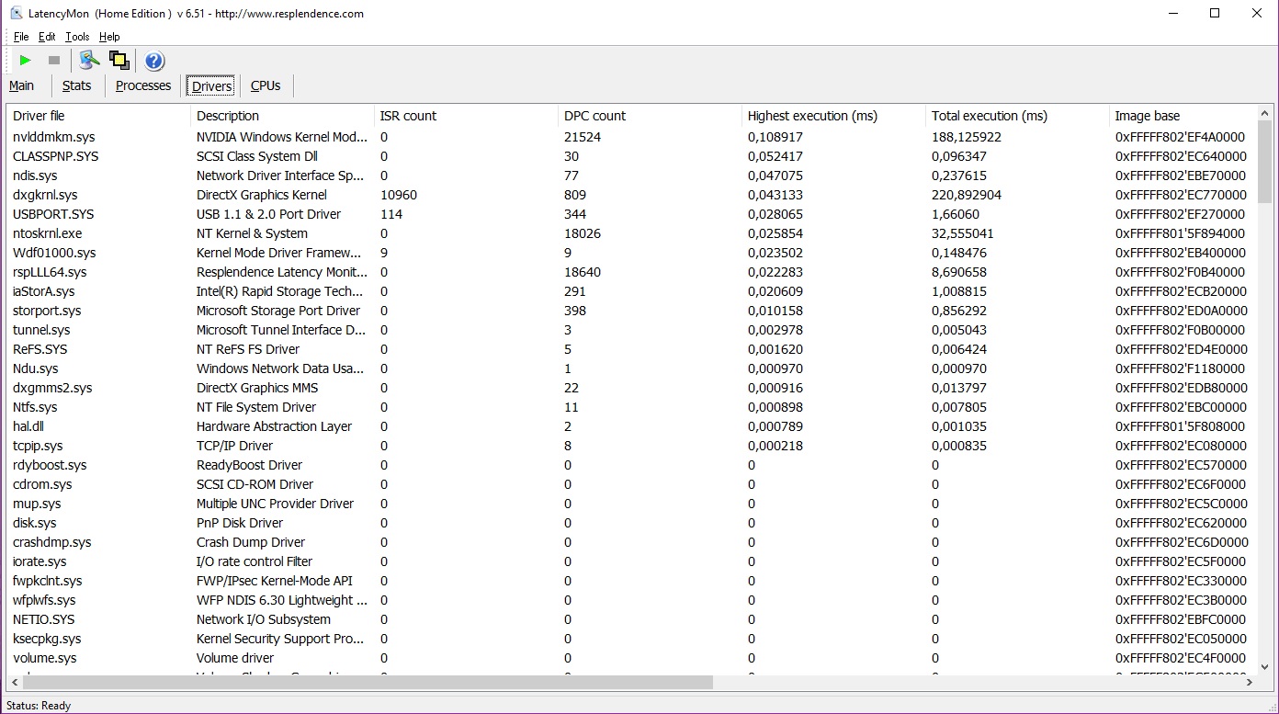The image size is (1279, 714).
Task: Select the wfplwfs.sys driver row
Action: coord(632,600)
